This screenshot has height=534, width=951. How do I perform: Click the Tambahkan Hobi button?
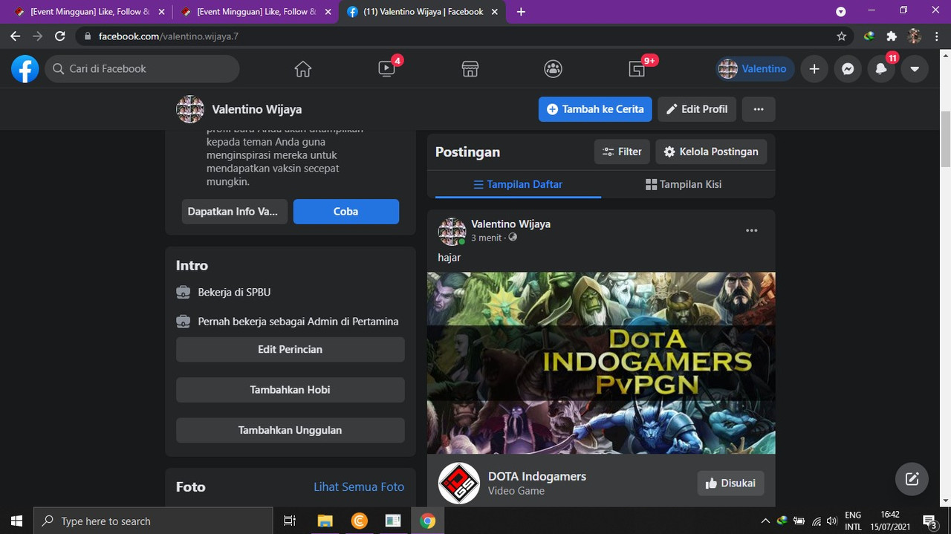click(291, 390)
